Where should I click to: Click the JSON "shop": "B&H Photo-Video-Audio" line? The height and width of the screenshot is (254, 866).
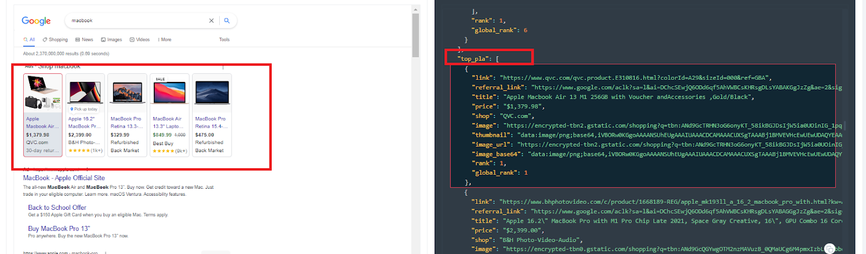click(527, 240)
